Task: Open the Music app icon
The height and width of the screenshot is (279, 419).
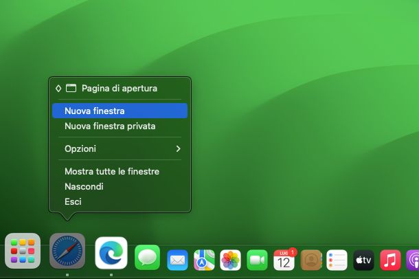Action: tap(390, 260)
